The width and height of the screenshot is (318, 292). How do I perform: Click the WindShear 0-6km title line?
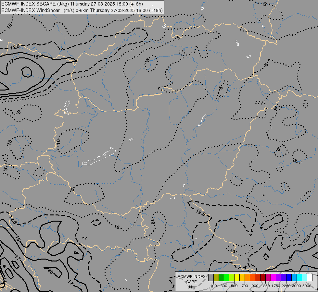(82, 10)
